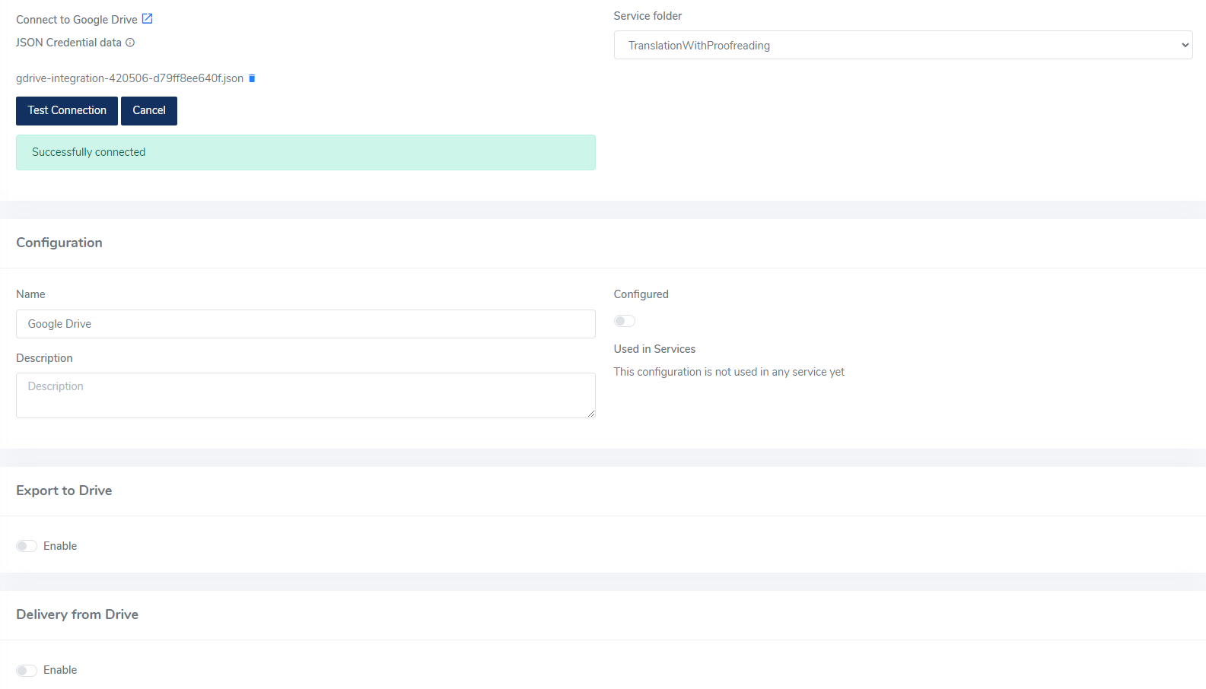
Task: Enable the Export to Drive toggle
Action: point(27,546)
